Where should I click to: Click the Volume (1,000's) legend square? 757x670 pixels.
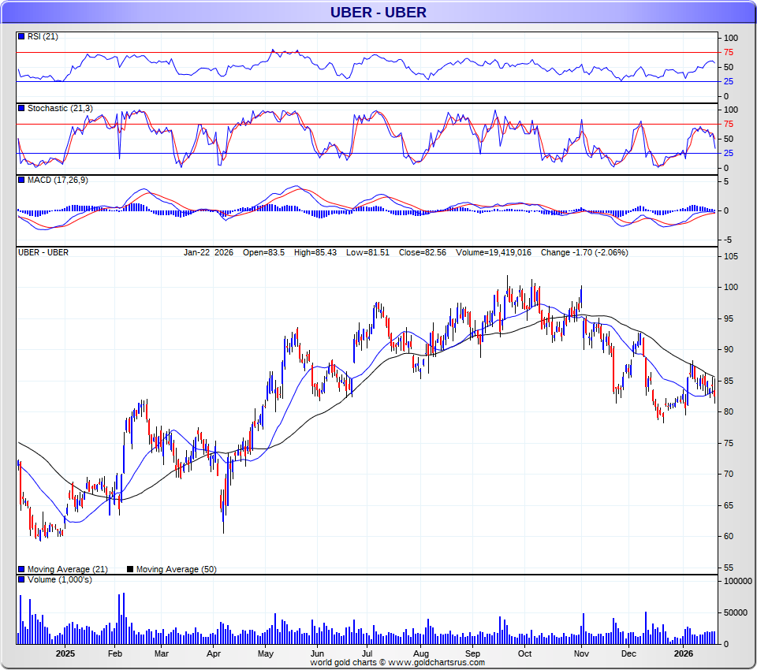(21, 580)
